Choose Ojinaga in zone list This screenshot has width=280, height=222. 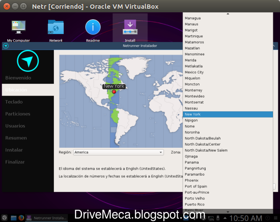pos(228,156)
